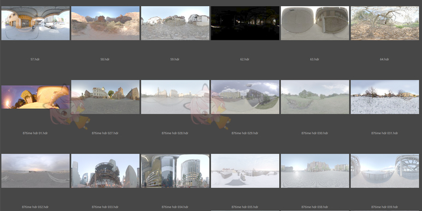422x211 pixels.
Task: Select the 87time hdr 029 cloudy sky thumbnail
Action: tap(245, 97)
